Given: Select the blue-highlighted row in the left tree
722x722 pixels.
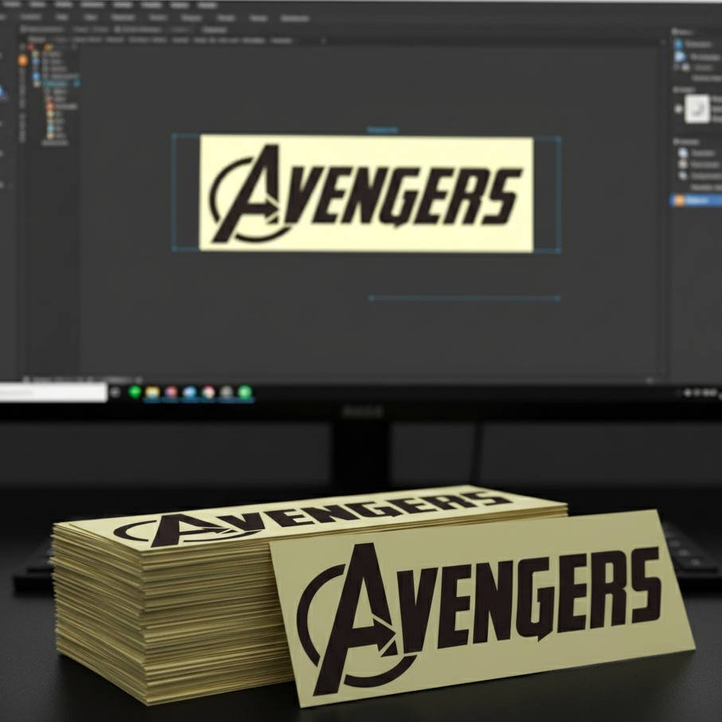Looking at the screenshot, I should (57, 84).
